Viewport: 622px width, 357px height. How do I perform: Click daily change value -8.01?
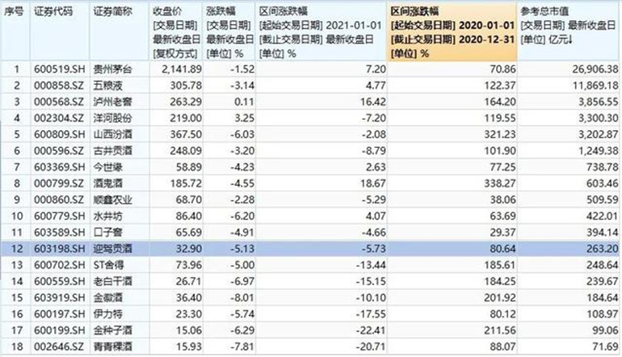[242, 297]
